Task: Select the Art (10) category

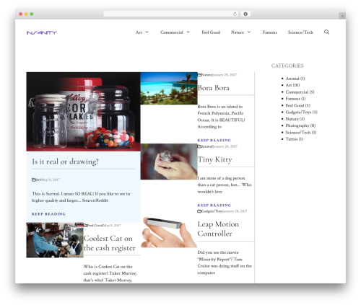Action: [x=292, y=85]
